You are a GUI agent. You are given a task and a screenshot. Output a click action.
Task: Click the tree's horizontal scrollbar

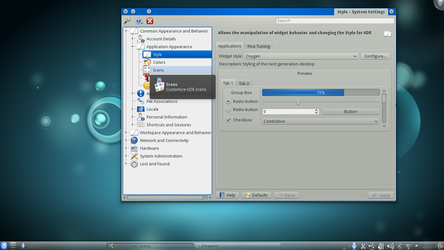tap(167, 198)
